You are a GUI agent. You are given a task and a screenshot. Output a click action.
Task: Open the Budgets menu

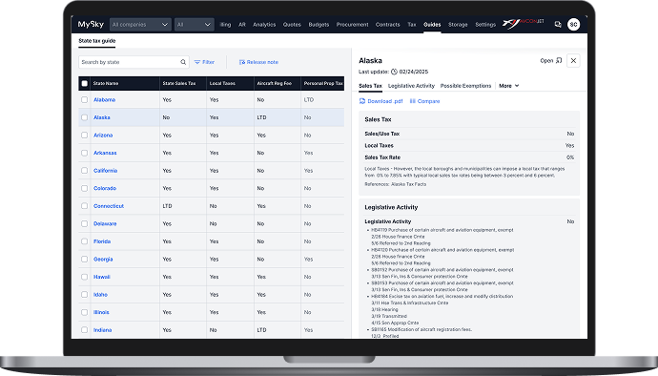coord(319,25)
